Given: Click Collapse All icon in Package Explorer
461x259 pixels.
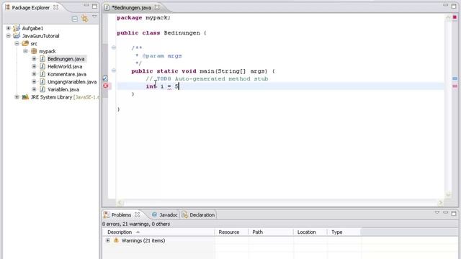Looking at the screenshot, I should pyautogui.click(x=75, y=19).
